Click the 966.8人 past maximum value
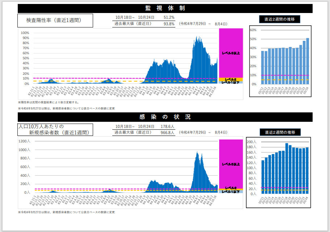330x232 pixels. [x=167, y=133]
